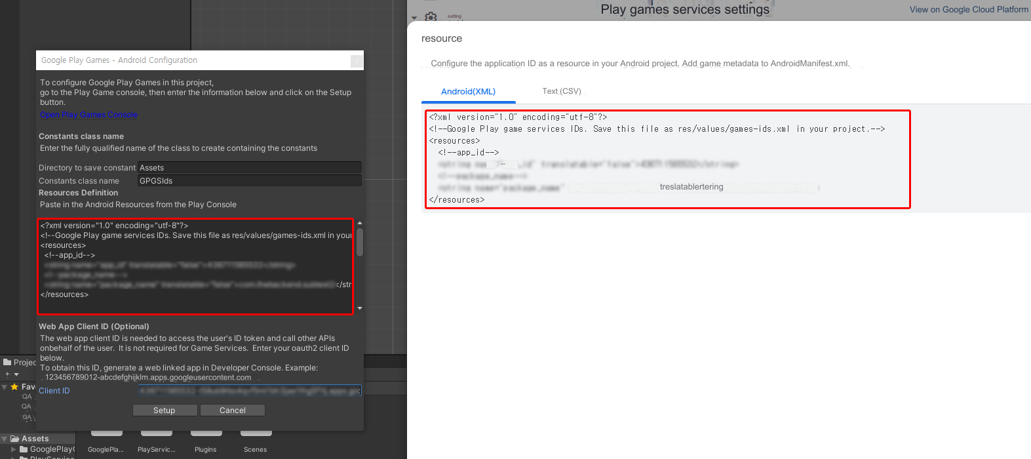Click Cancel button in Android Configuration
Screen dimensions: 1031x459
click(x=233, y=410)
